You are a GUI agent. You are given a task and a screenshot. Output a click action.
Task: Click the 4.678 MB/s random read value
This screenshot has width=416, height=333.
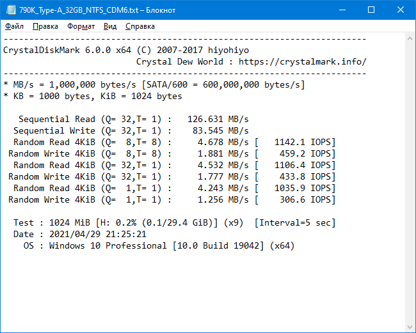coord(223,143)
